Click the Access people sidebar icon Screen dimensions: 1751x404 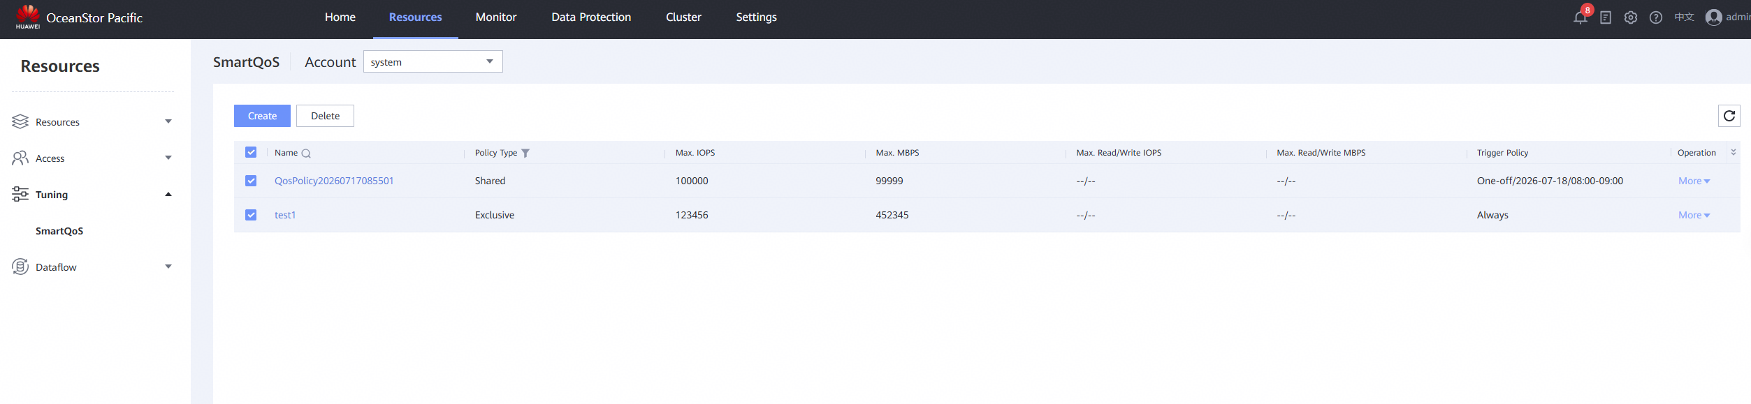point(20,158)
